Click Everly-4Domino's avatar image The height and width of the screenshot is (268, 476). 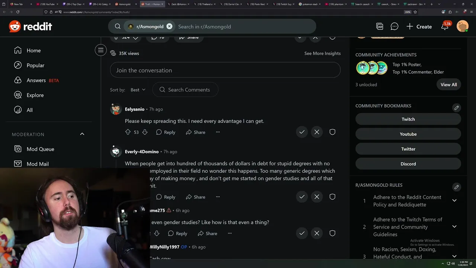(x=116, y=151)
